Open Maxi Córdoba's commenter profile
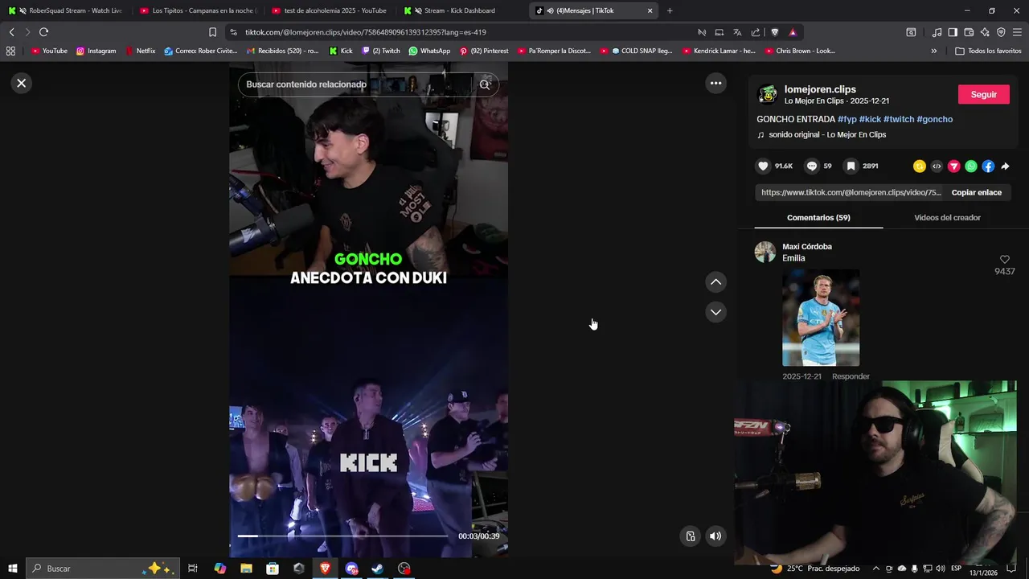Screen dimensions: 1029x579 [x=807, y=246]
